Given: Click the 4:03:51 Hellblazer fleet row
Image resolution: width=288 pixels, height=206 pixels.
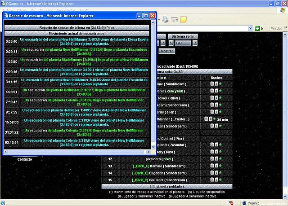Looking at the screenshot, I should click(x=77, y=92).
